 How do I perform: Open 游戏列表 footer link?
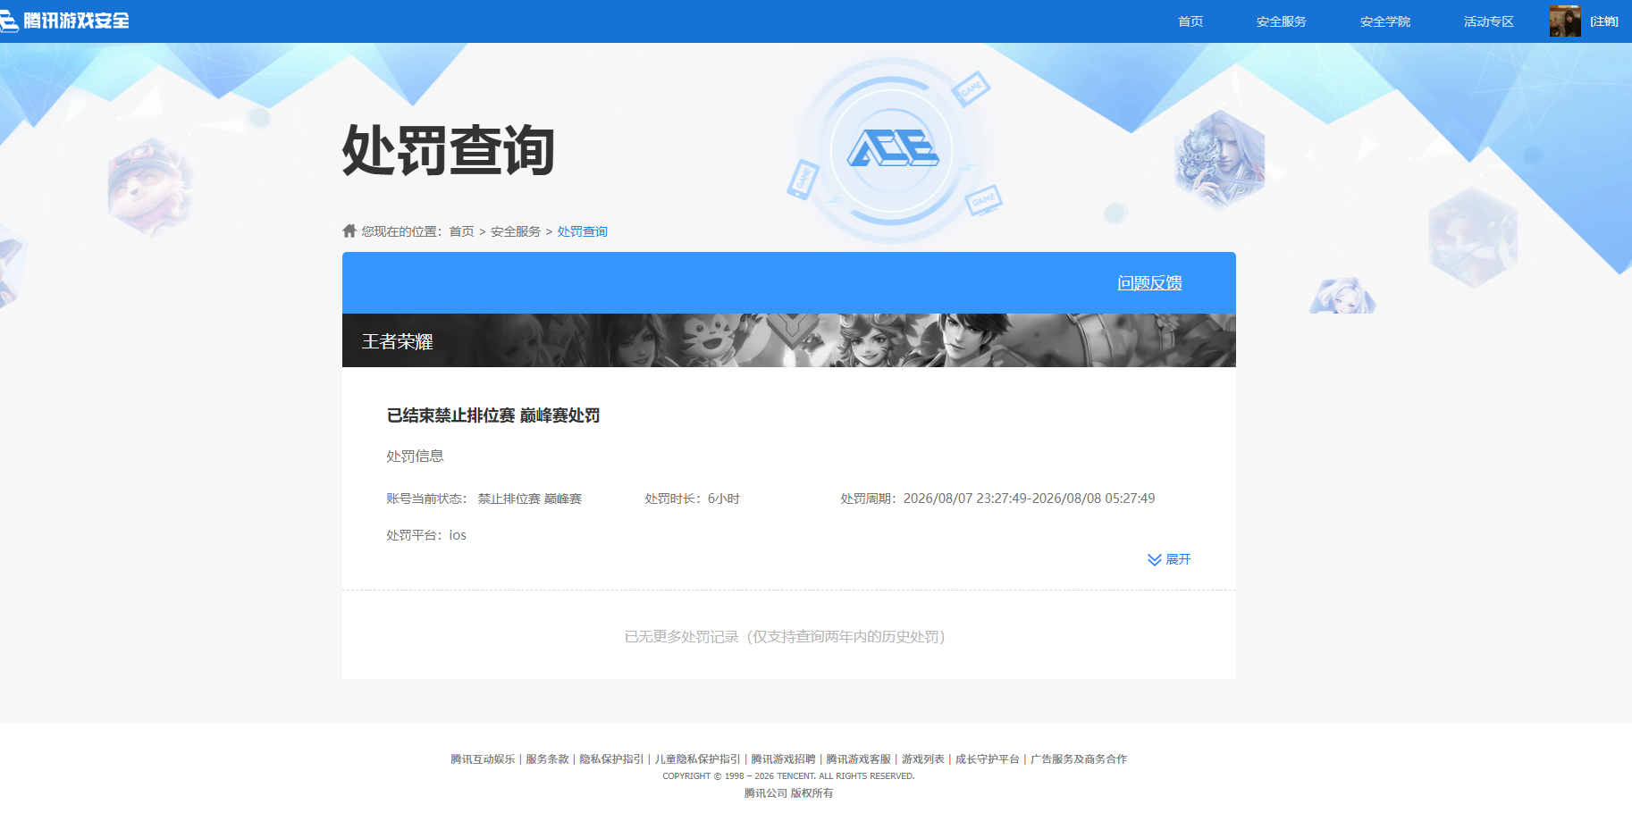point(922,759)
